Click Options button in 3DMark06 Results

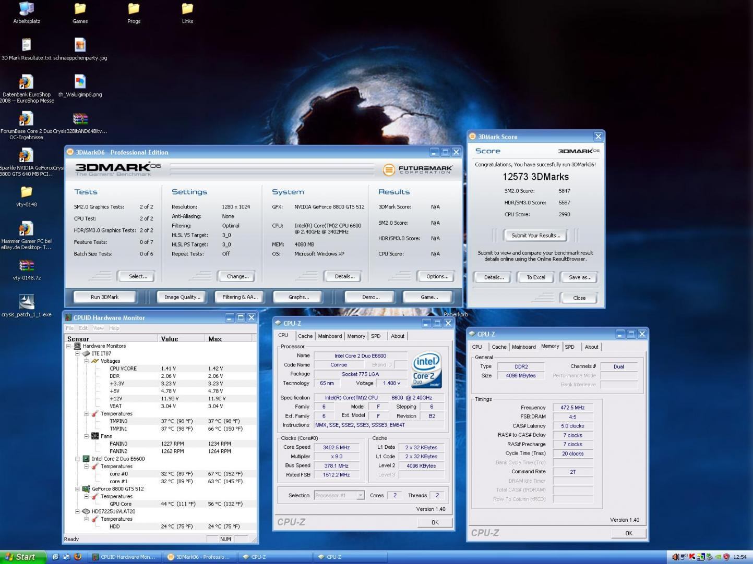point(437,276)
